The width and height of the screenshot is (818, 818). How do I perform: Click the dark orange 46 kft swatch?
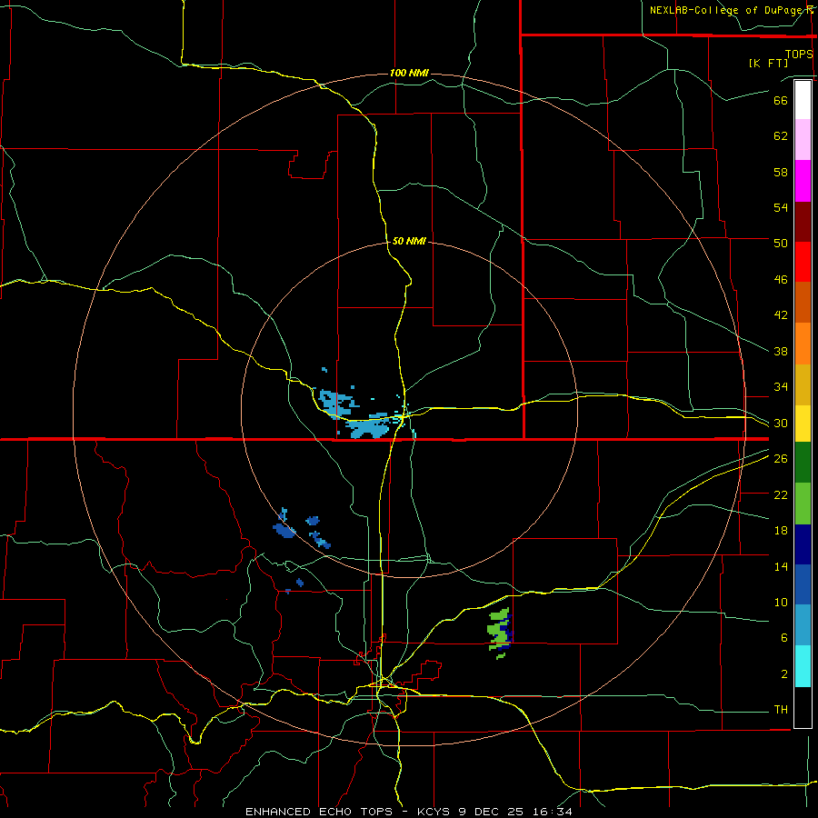(803, 303)
